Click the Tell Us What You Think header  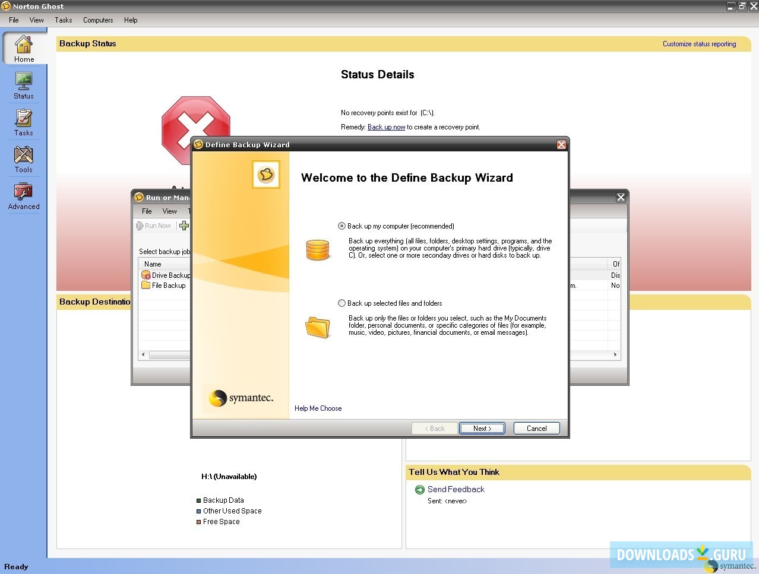454,472
